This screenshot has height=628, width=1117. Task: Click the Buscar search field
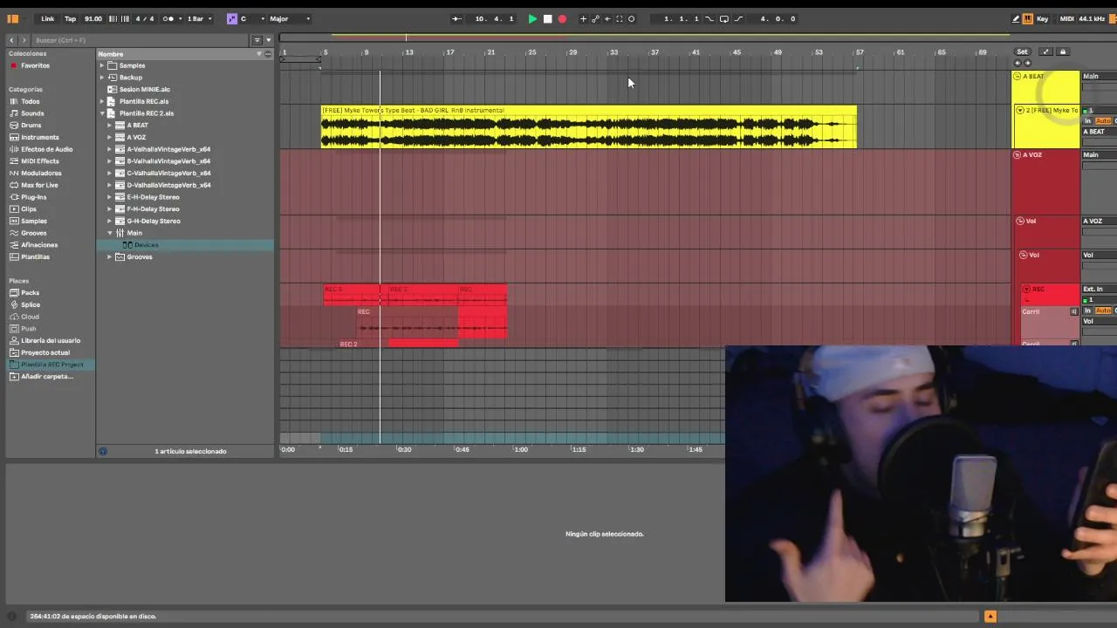[x=141, y=40]
